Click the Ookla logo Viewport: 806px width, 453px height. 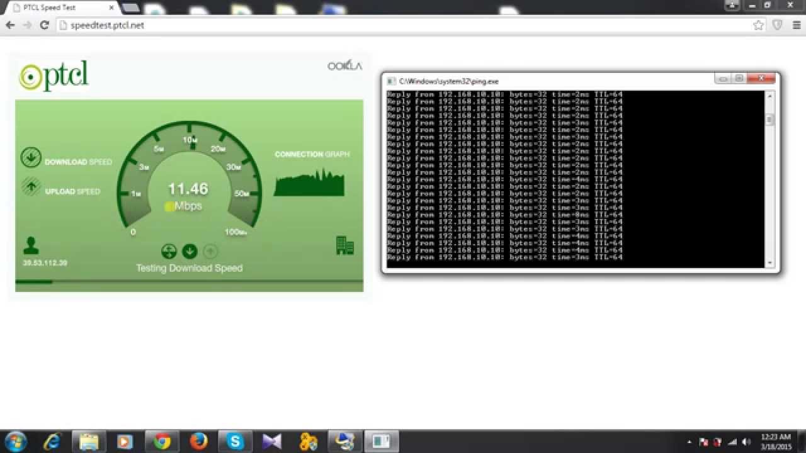(344, 65)
